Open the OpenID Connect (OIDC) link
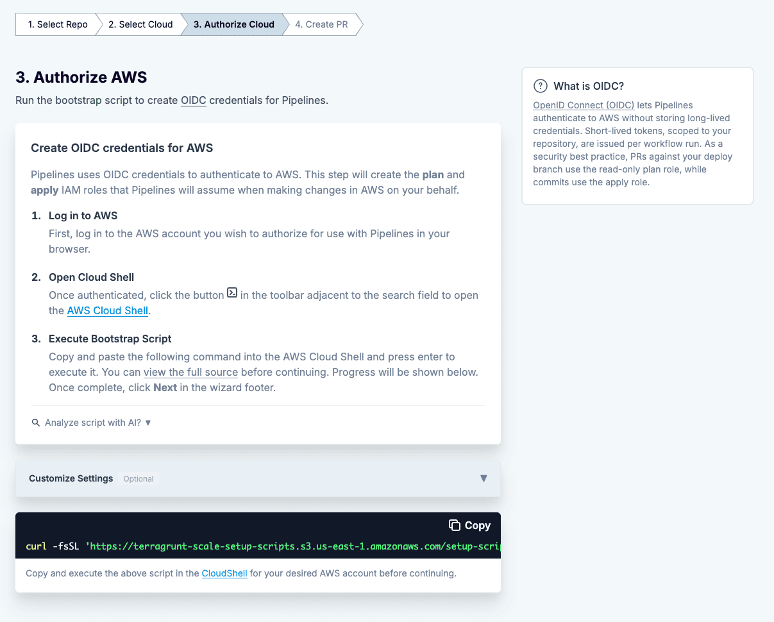 [584, 105]
